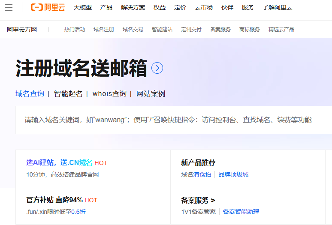Viewport: 332px width, 225px height.
Task: Open the 解决方案 menu
Action: tap(133, 7)
